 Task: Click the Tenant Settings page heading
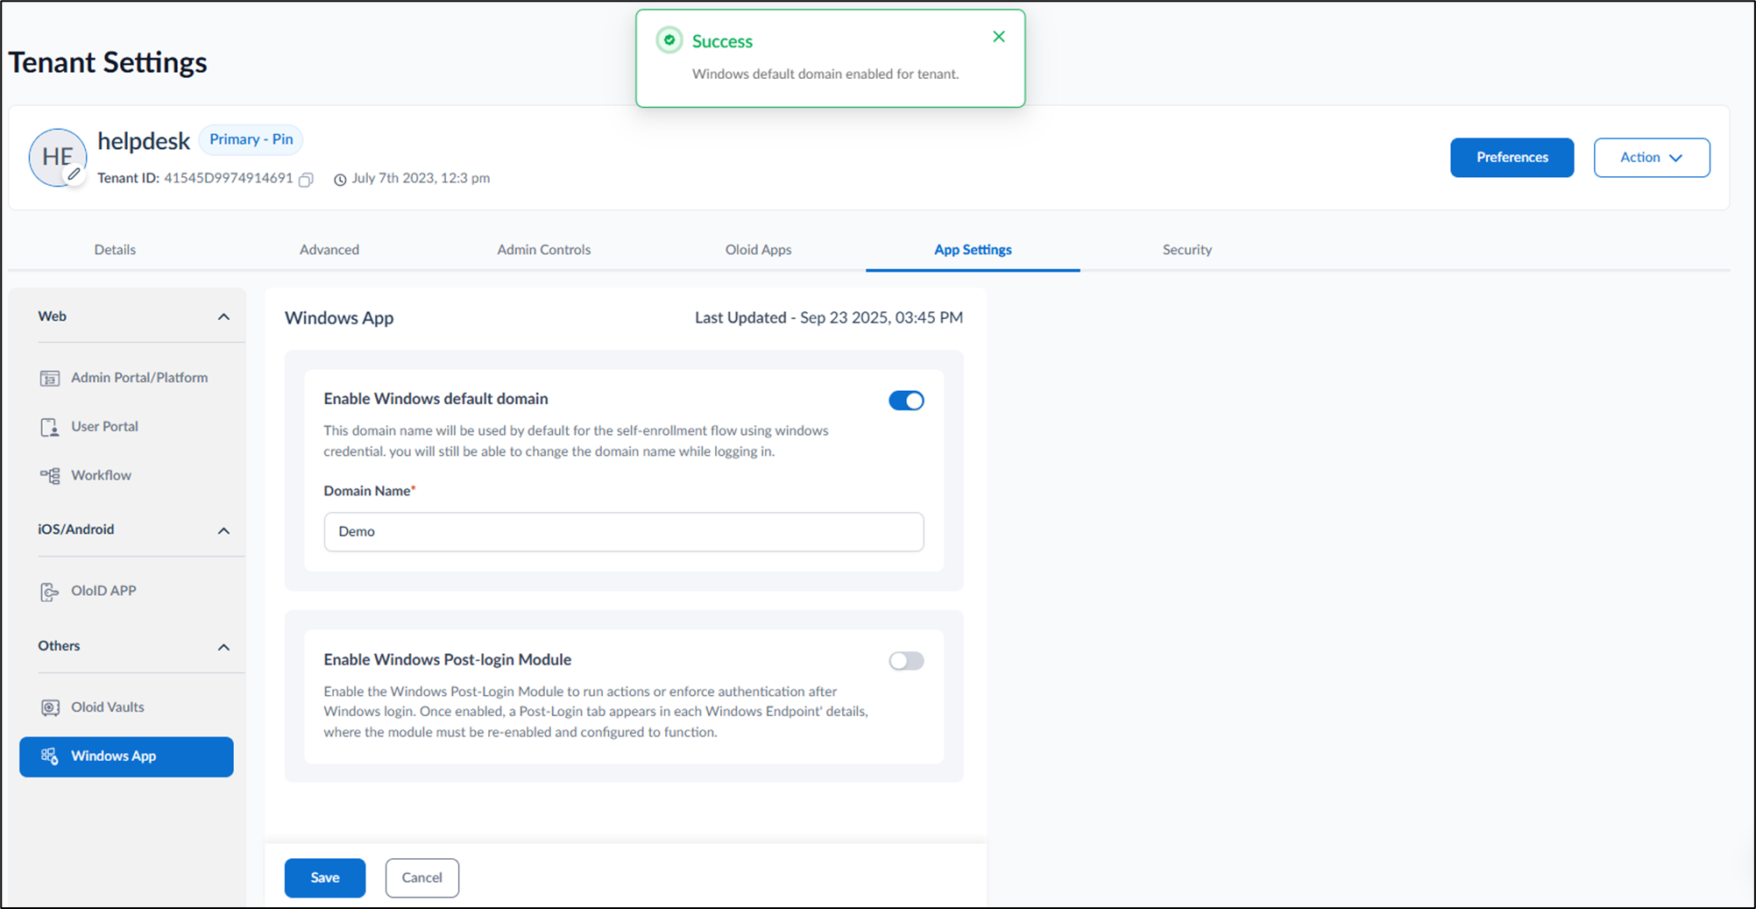108,63
